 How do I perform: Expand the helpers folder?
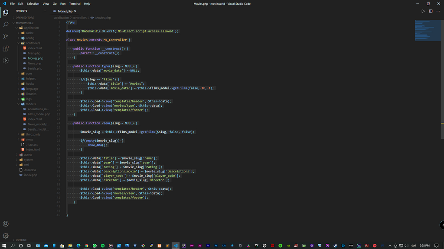(31, 79)
